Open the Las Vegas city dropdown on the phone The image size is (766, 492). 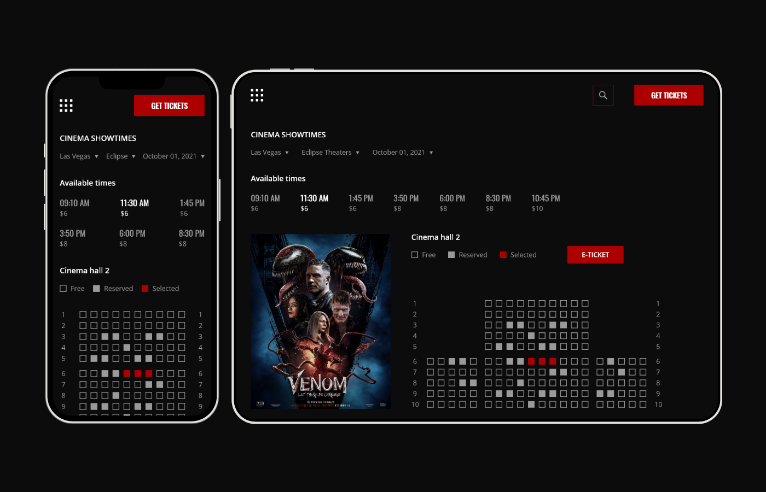pyautogui.click(x=79, y=156)
